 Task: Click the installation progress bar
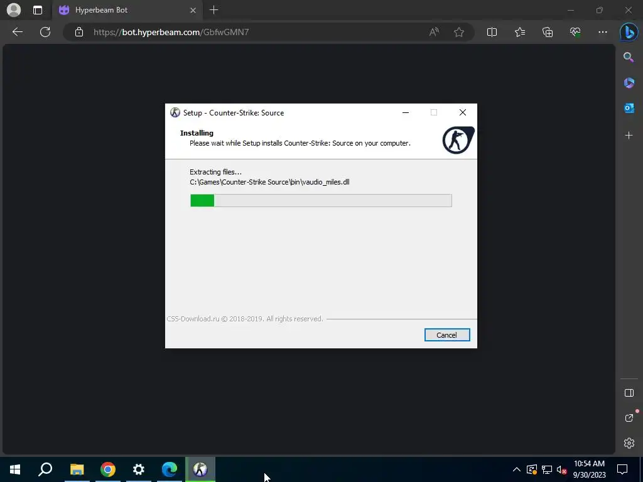321,200
